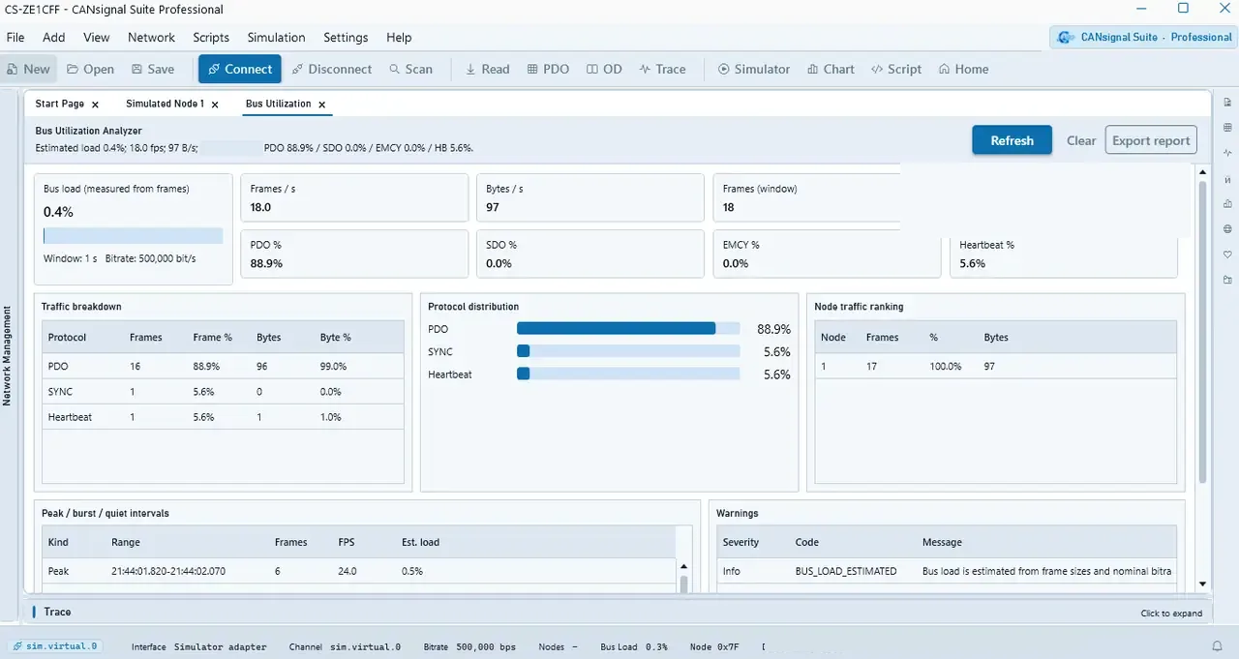This screenshot has height=659, width=1239.
Task: Click the New toolbar button
Action: (x=28, y=69)
